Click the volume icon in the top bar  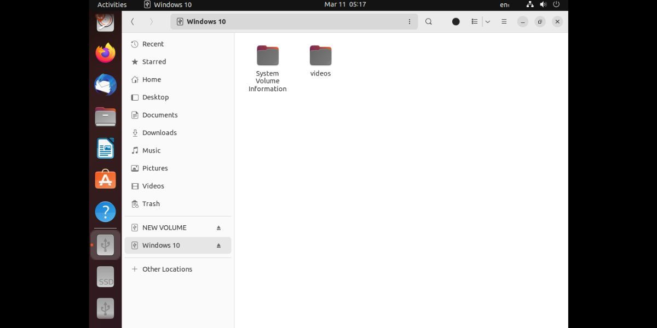(x=543, y=4)
